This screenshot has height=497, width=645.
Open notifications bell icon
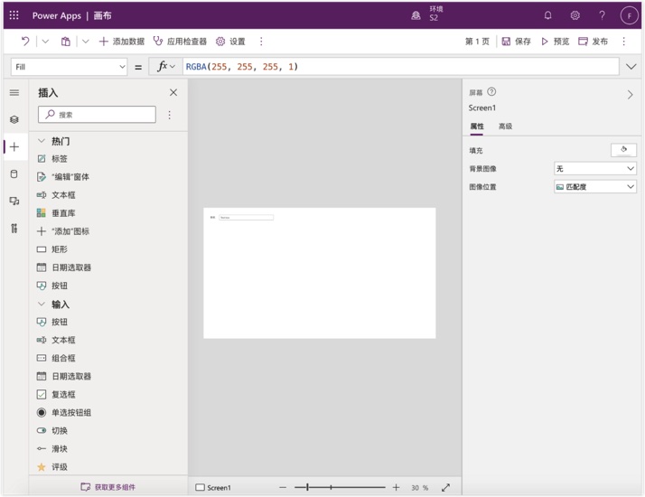[548, 15]
